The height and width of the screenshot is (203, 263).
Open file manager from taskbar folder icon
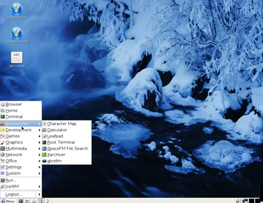tap(27, 201)
